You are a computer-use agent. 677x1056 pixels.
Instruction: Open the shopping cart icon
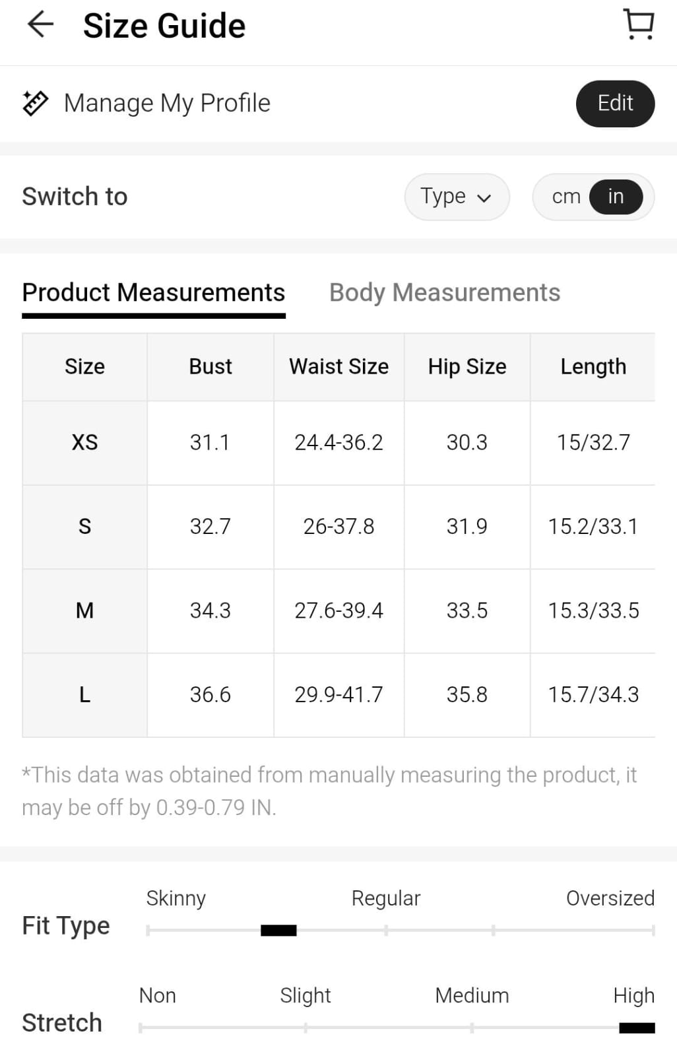(639, 24)
